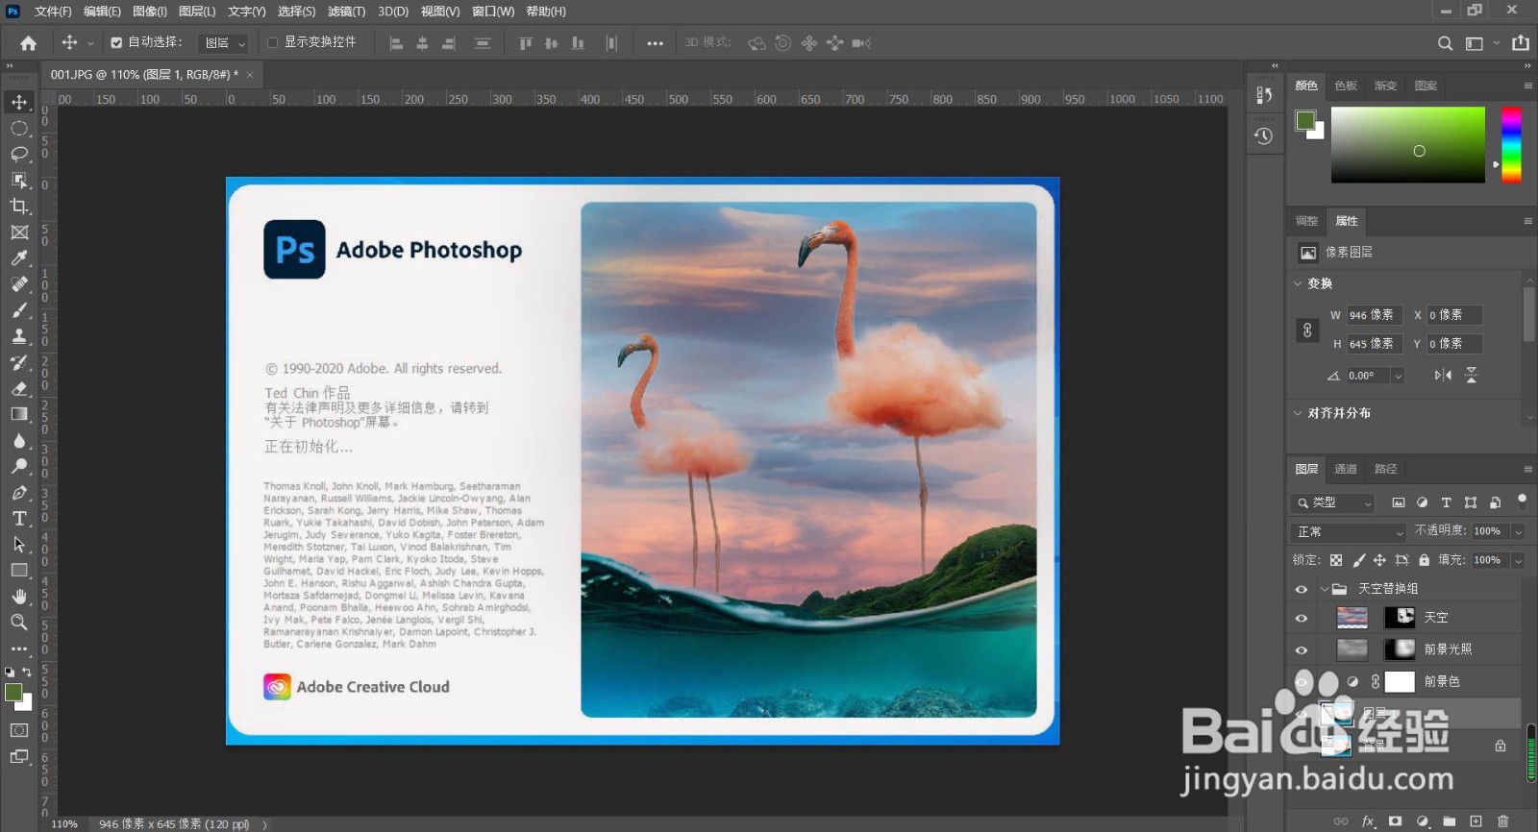Hide the 天空替换组 group layer
Screen dimensions: 1538x832
click(x=1302, y=589)
